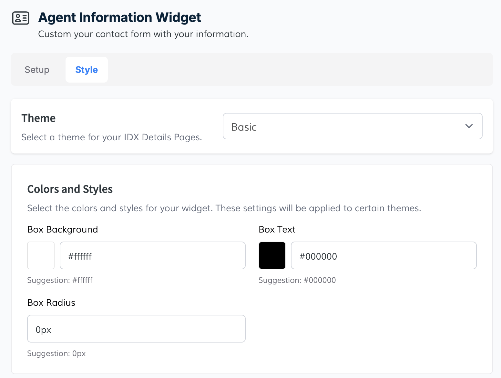This screenshot has height=378, width=501.
Task: Select the Style tab
Action: pos(87,70)
